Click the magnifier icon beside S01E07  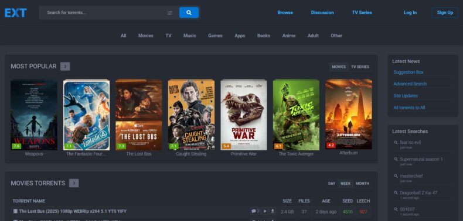click(x=396, y=209)
